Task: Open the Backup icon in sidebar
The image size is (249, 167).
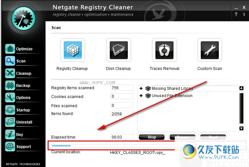Action: pos(10,85)
